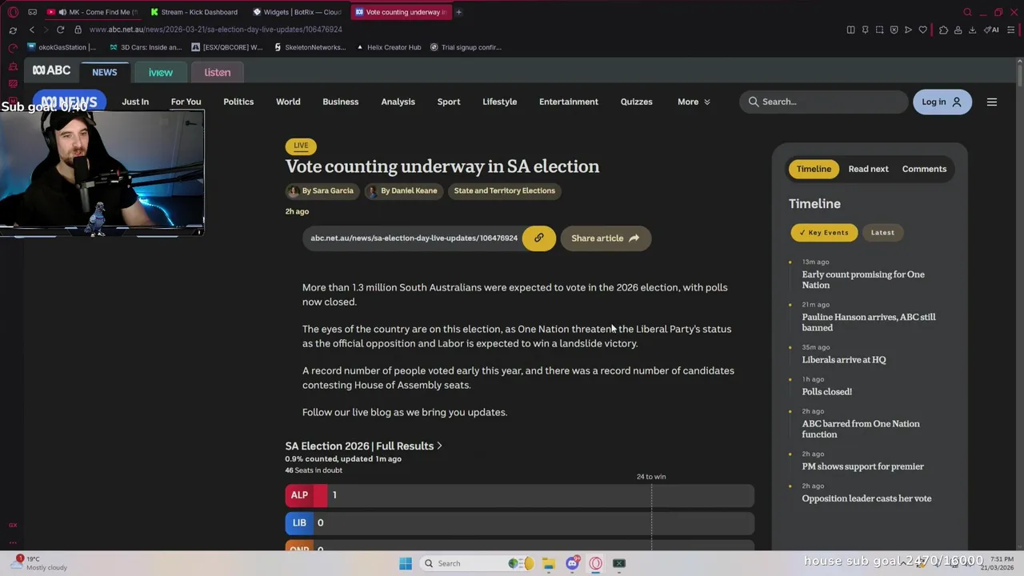Open the weather widget in taskbar
Screen dimensions: 1024x576
[40, 563]
